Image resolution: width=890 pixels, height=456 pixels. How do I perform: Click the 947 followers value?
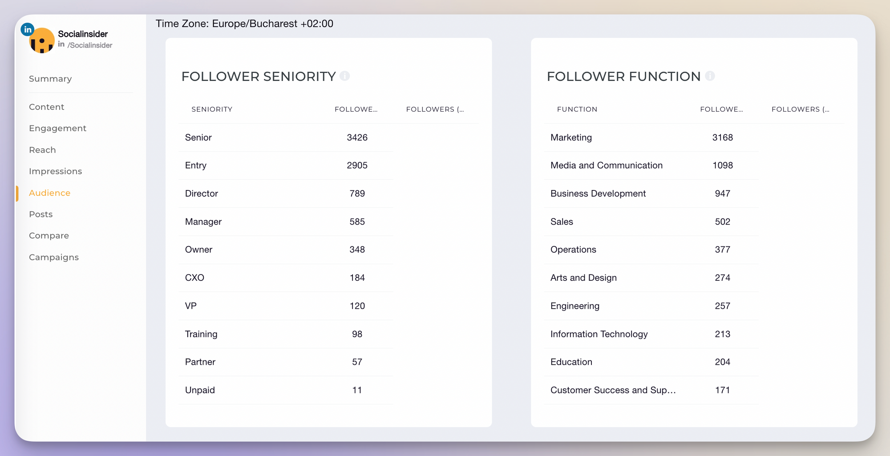point(723,194)
